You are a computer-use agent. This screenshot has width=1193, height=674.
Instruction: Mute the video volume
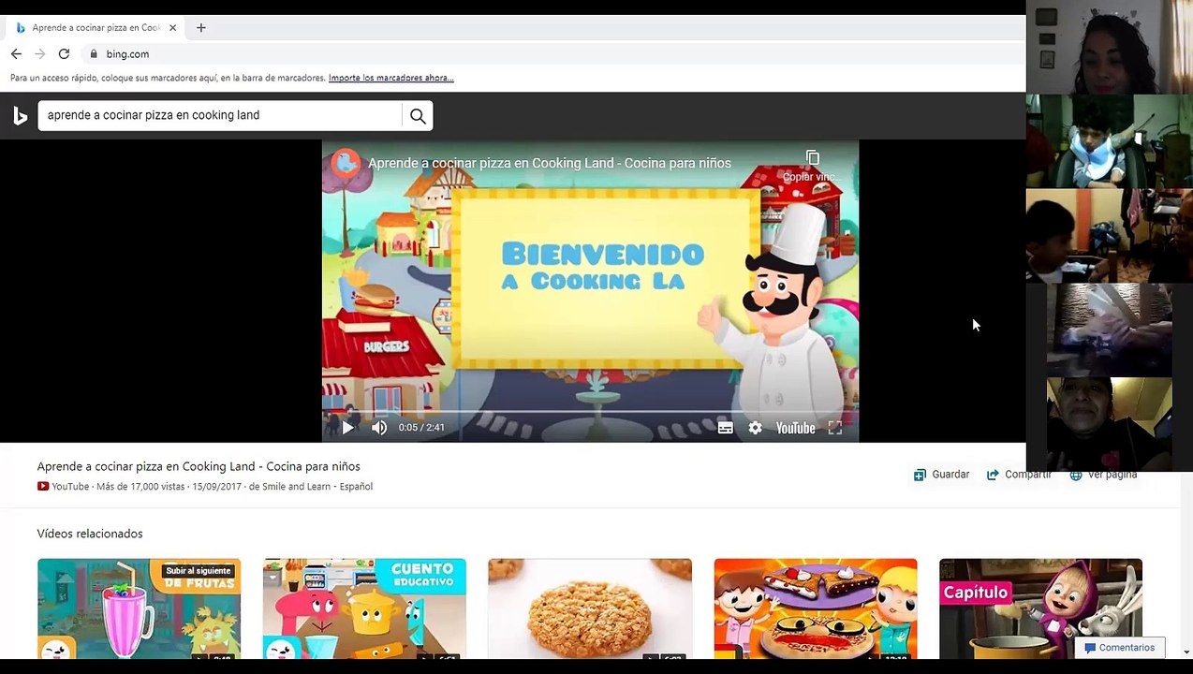click(x=379, y=428)
